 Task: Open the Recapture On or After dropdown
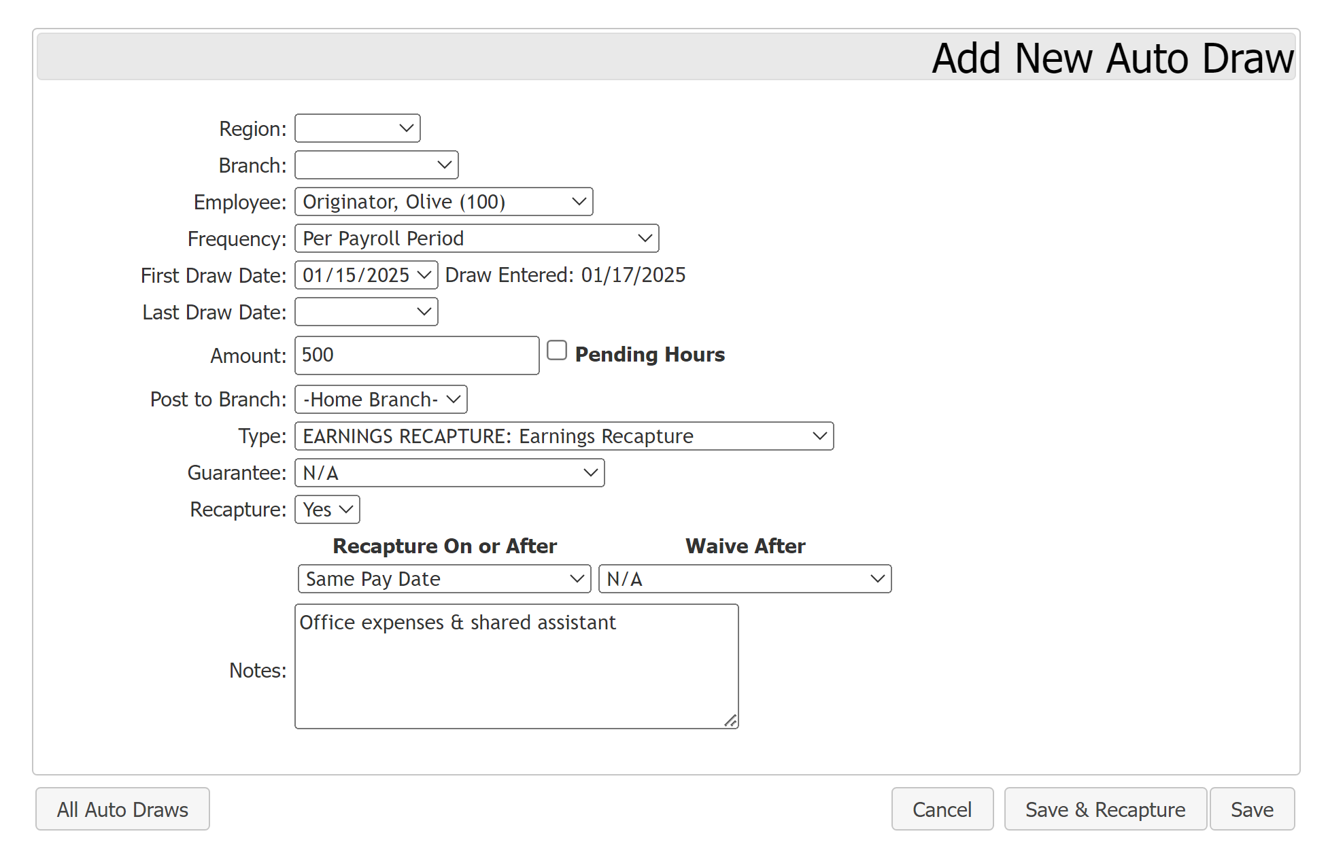pyautogui.click(x=444, y=579)
